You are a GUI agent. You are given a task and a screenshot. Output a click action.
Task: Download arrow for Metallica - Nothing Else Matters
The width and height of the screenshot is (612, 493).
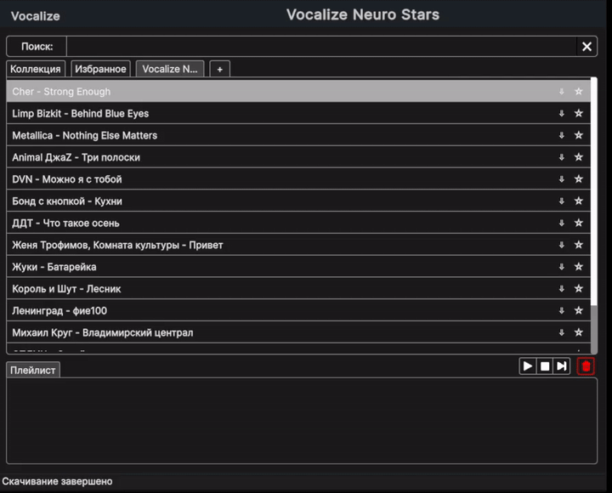pos(561,135)
